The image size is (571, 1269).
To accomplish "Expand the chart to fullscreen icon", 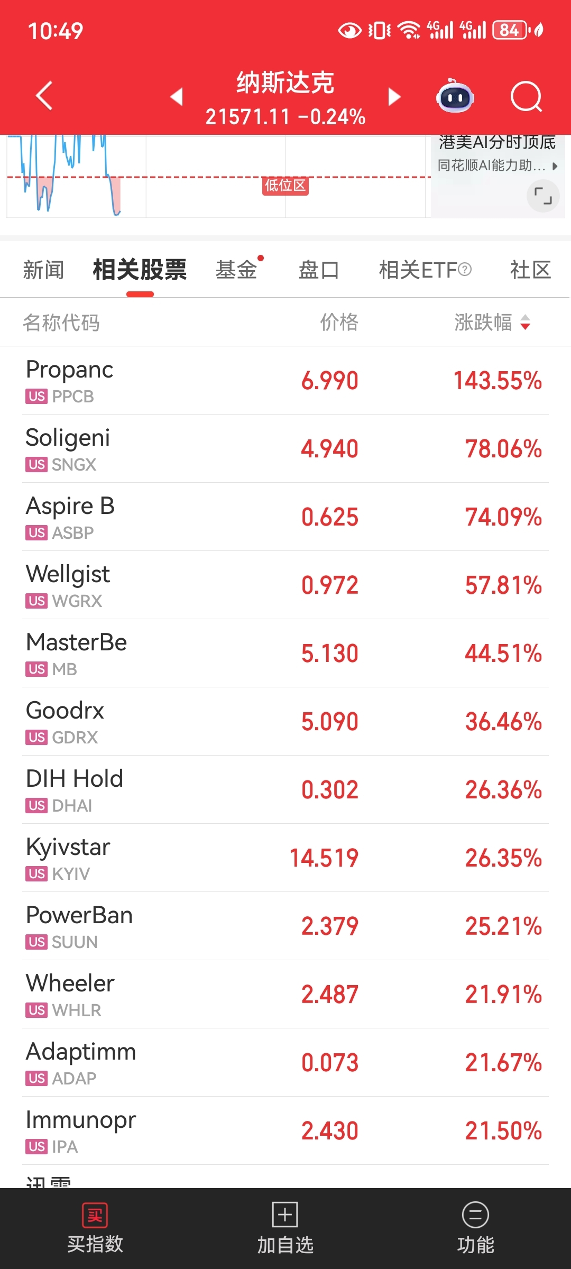I will (x=543, y=196).
